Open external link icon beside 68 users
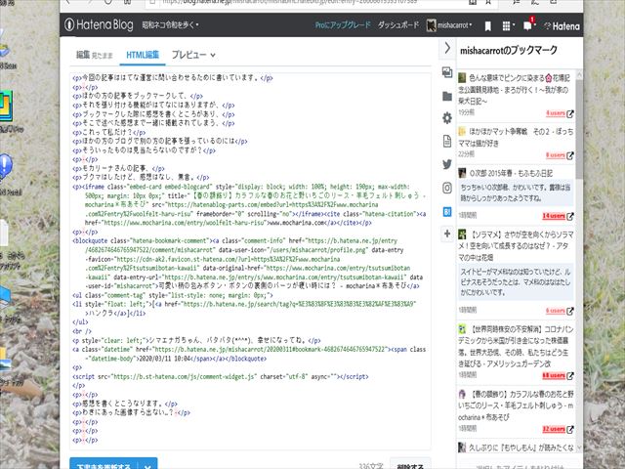Viewport: 625px width, 469px height. click(x=570, y=375)
